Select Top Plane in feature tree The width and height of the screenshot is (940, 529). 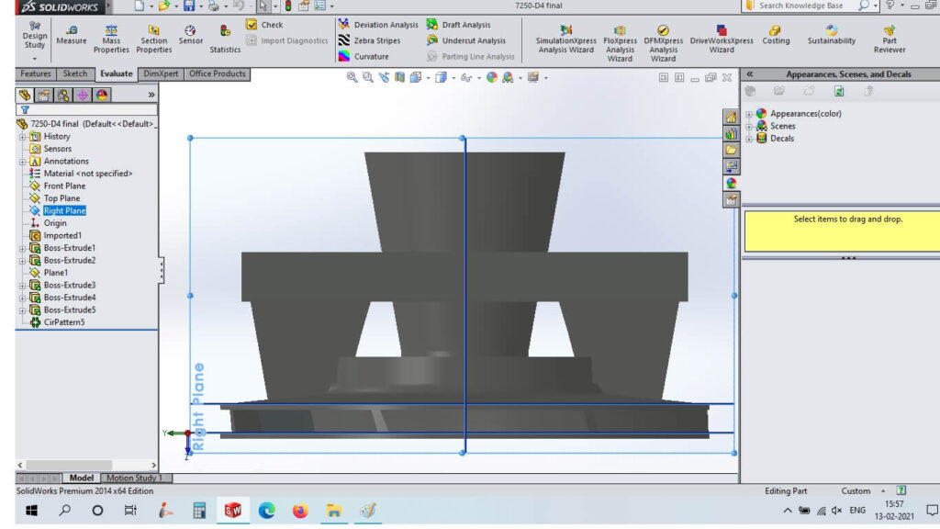tap(62, 198)
